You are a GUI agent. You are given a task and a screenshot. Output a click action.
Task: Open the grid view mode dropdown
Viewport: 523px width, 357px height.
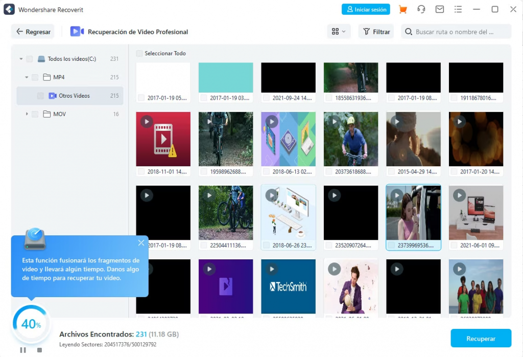point(339,32)
